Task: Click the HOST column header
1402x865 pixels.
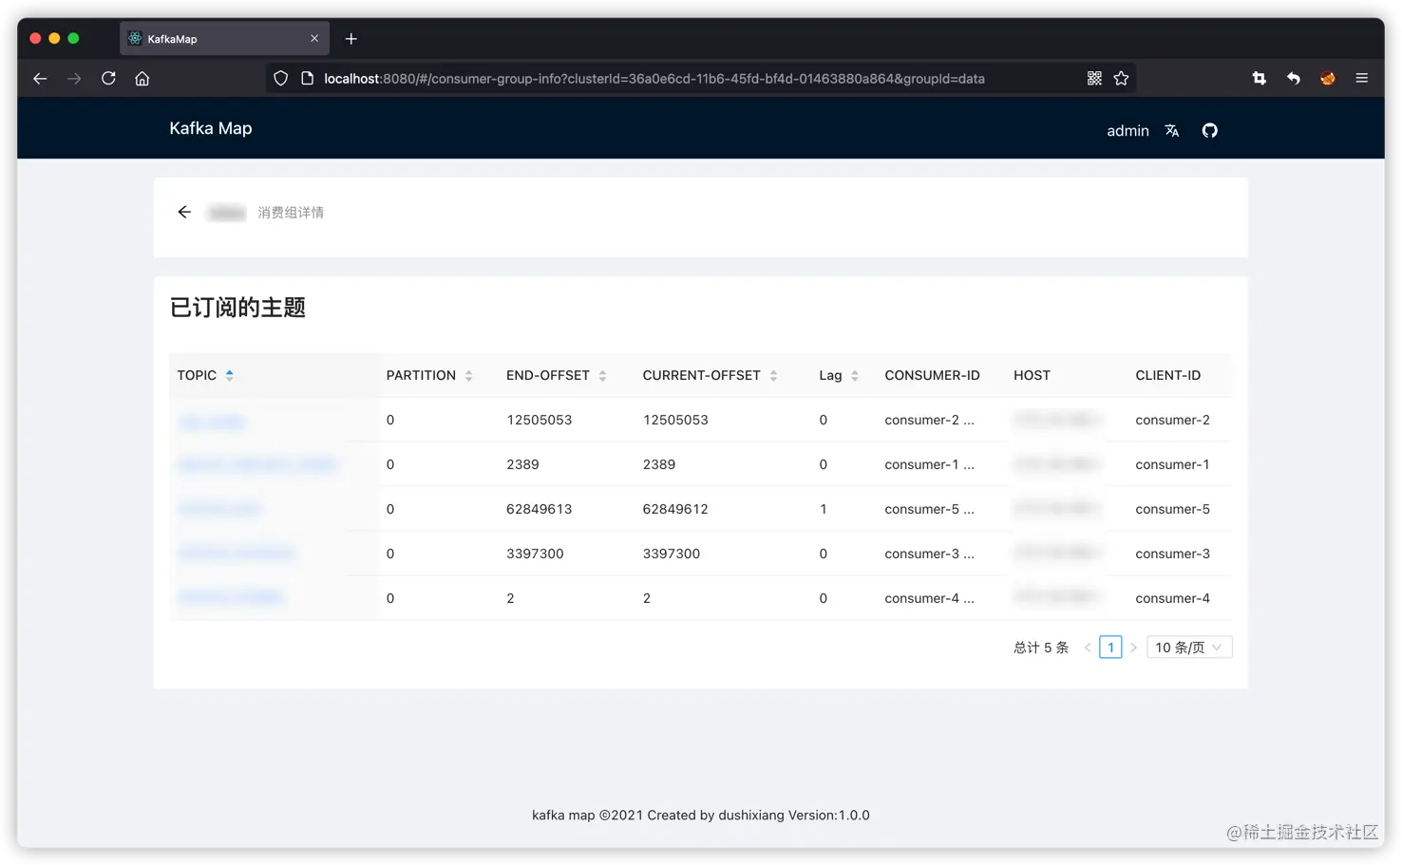Action: [1032, 375]
